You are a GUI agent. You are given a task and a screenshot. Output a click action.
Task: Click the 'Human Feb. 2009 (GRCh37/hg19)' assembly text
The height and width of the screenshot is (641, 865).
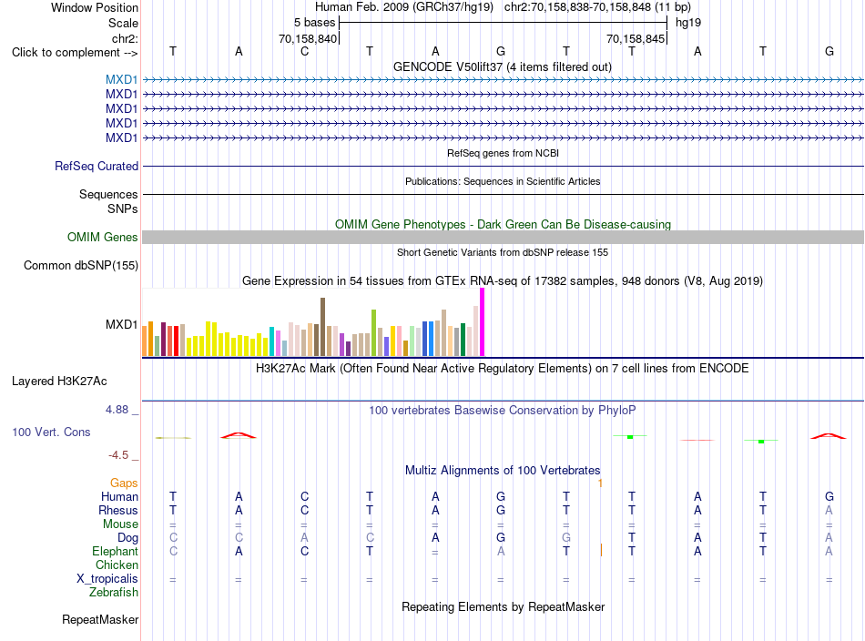pos(403,7)
